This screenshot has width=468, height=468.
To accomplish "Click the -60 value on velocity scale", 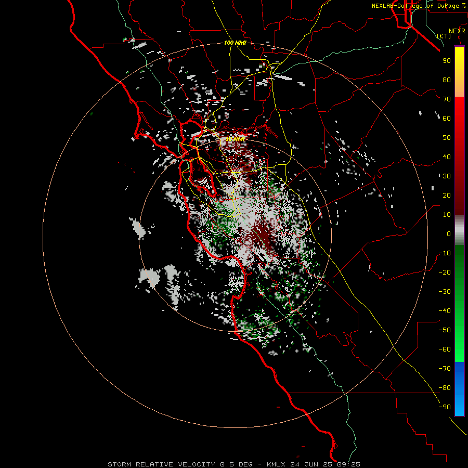I will coord(445,349).
